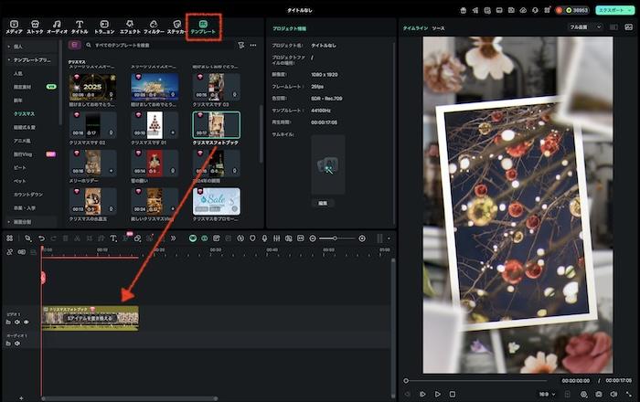Image resolution: width=640 pixels, height=402 pixels.
Task: Toggle visibility eye of ビデオ 1 track
Action: tap(26, 322)
